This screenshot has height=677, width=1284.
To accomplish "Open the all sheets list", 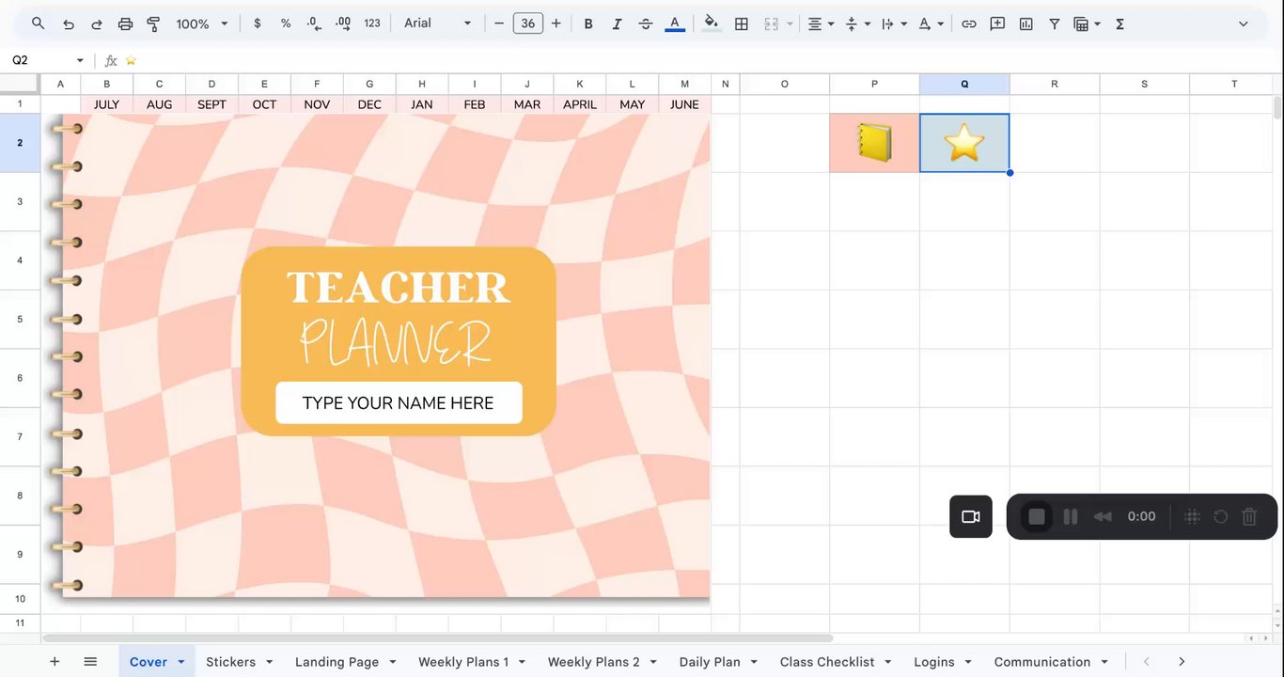I will click(x=90, y=662).
